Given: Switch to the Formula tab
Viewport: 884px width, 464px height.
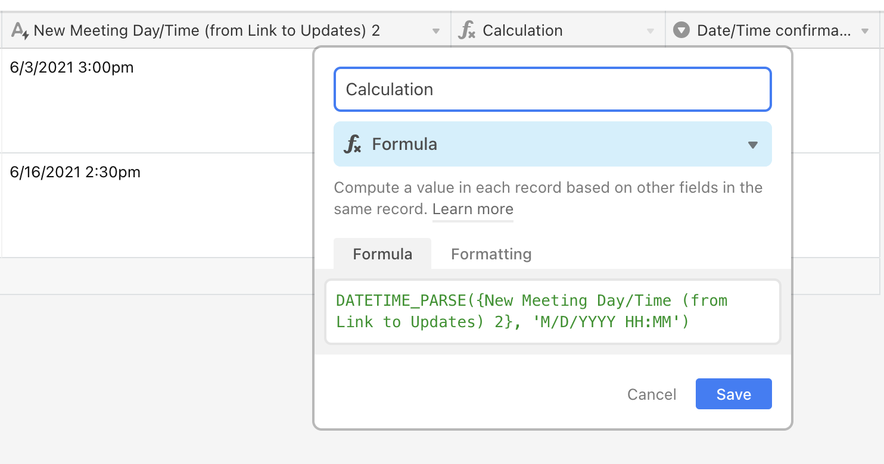Looking at the screenshot, I should [x=382, y=254].
